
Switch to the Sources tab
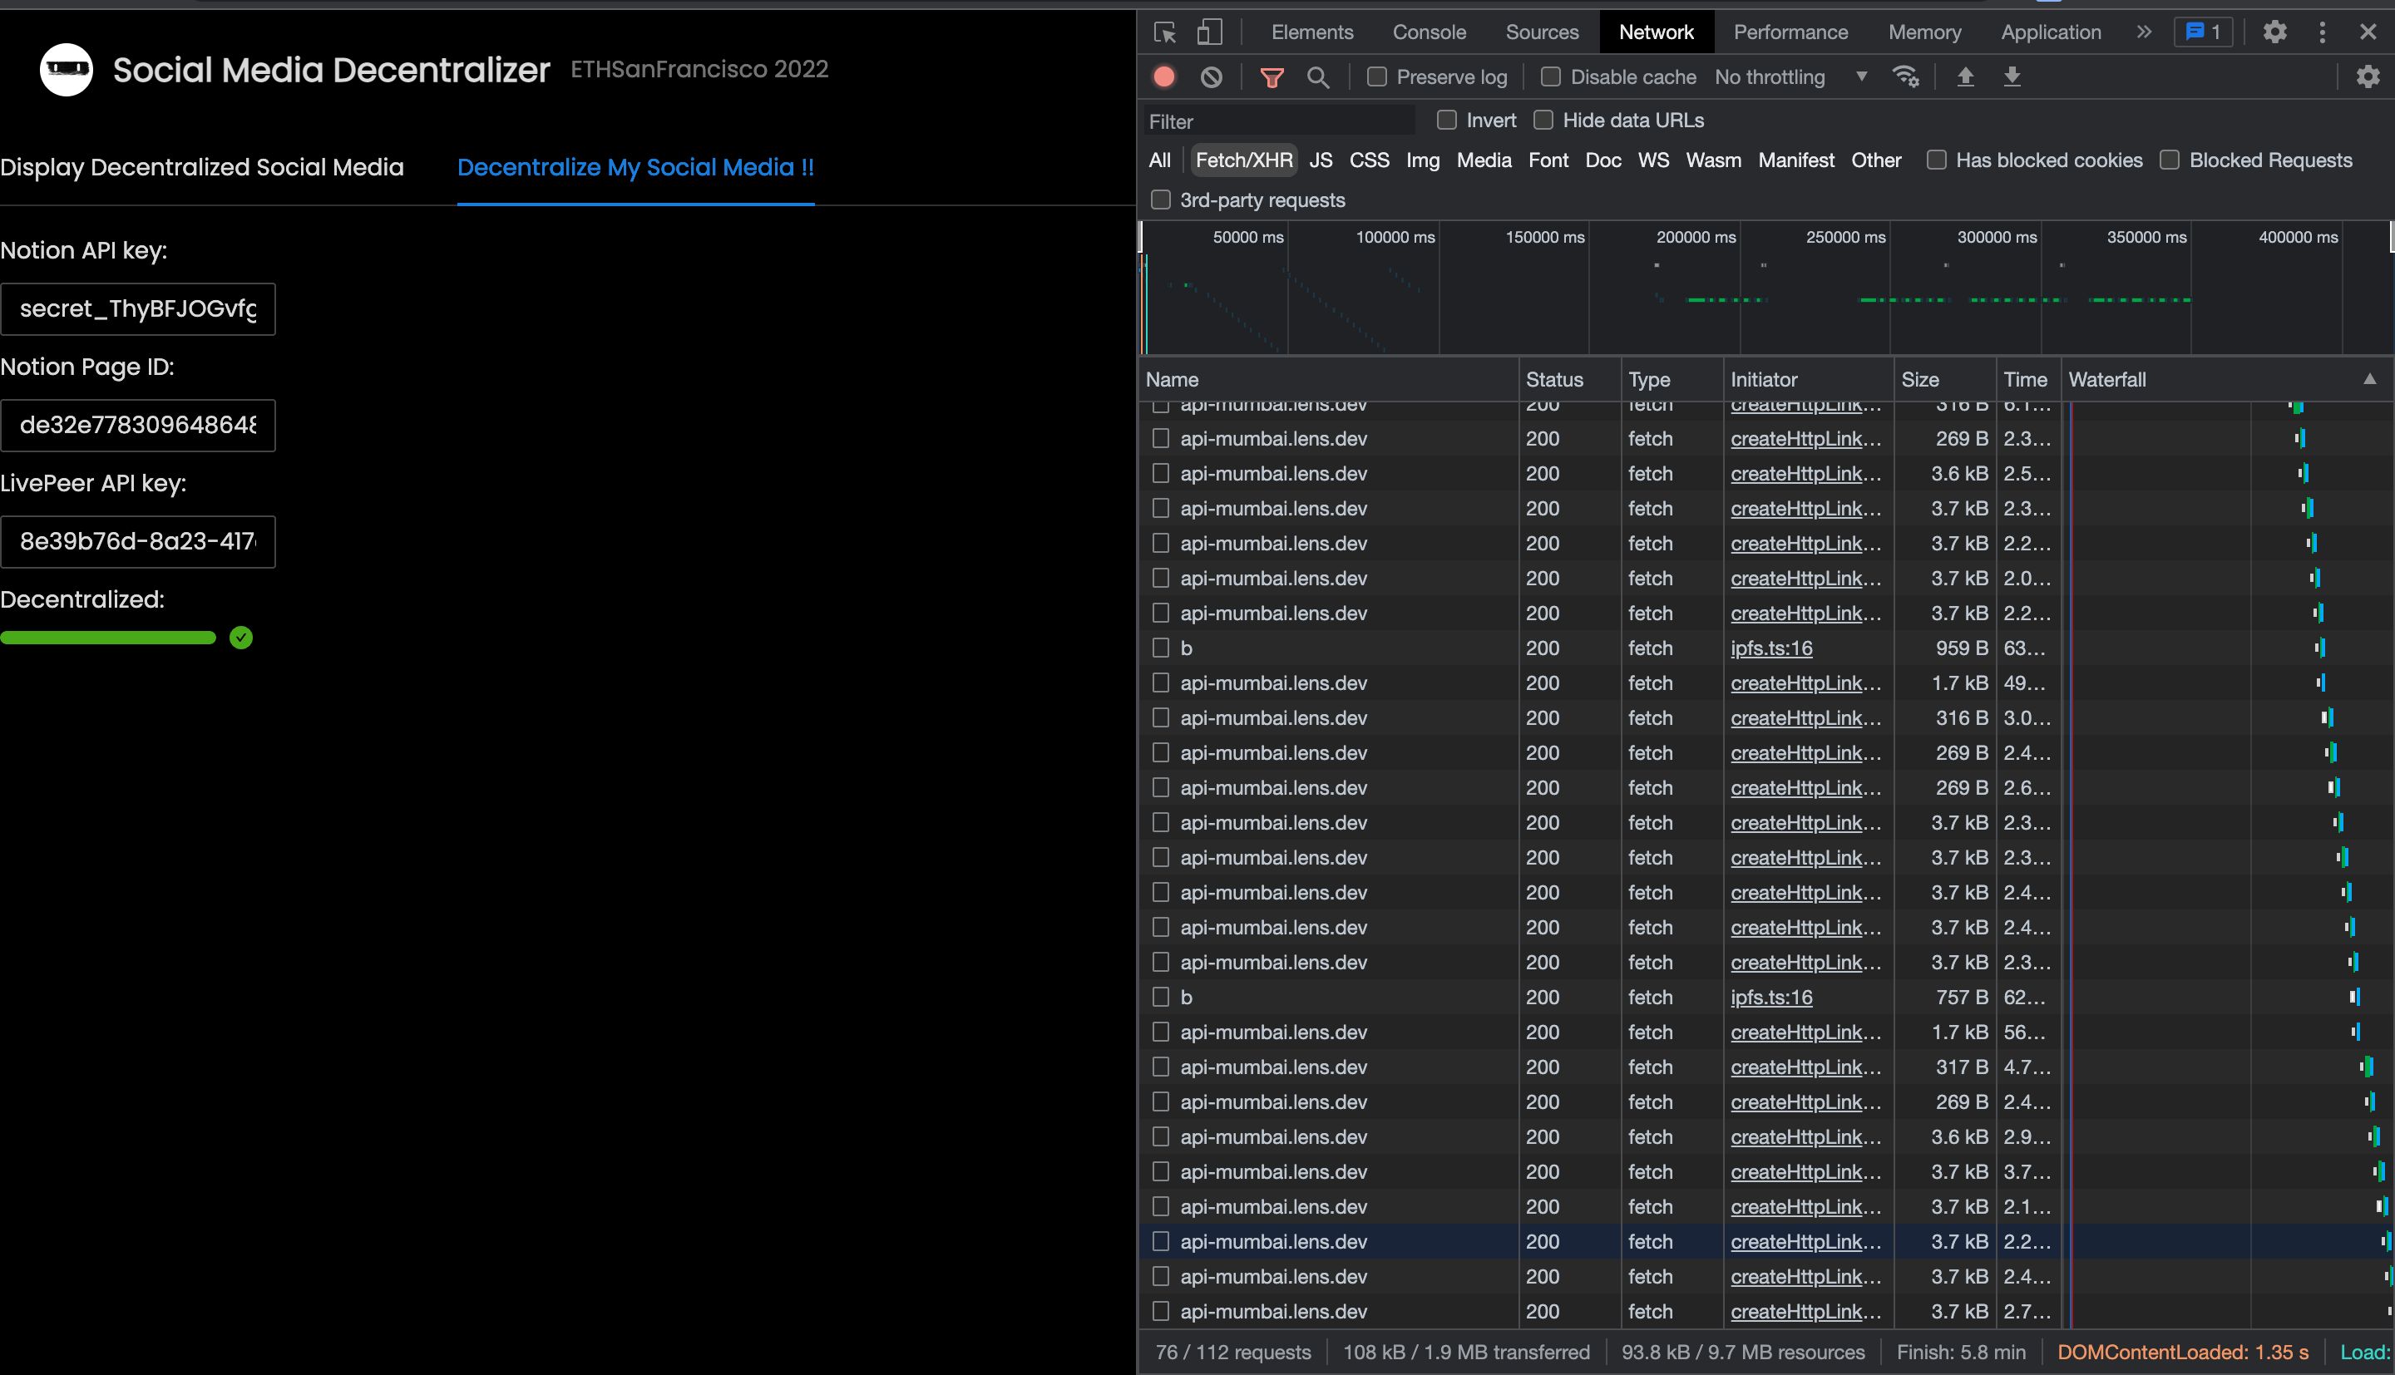pyautogui.click(x=1543, y=32)
